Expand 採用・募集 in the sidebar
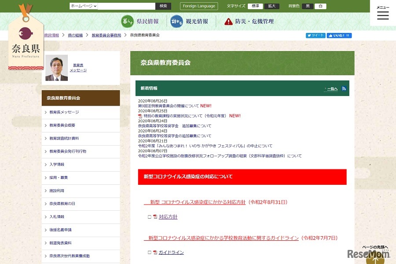 [x=81, y=178]
